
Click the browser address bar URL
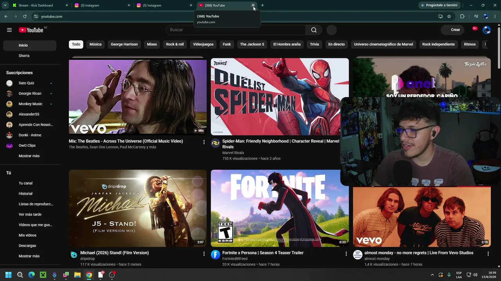(x=52, y=16)
